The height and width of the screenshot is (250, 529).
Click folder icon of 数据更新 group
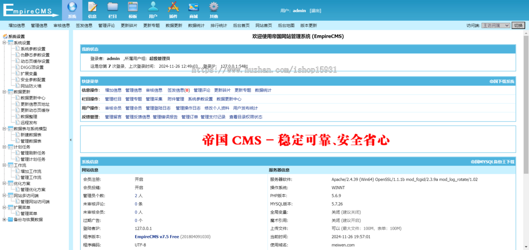11,92
